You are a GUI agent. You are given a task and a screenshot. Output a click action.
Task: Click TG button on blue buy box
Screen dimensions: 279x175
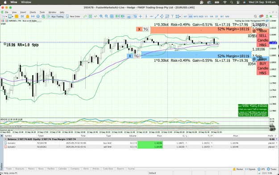point(136,56)
